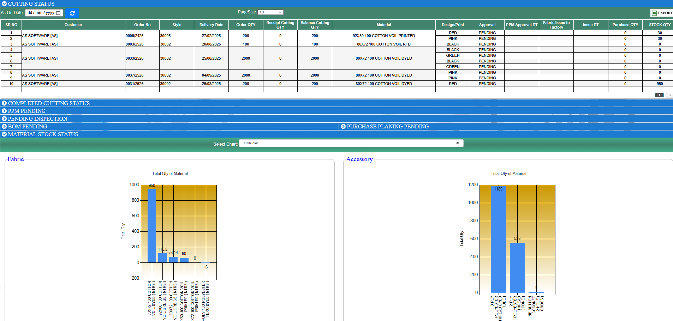The height and width of the screenshot is (321, 673).
Task: Click the Customer column header
Action: coord(73,25)
